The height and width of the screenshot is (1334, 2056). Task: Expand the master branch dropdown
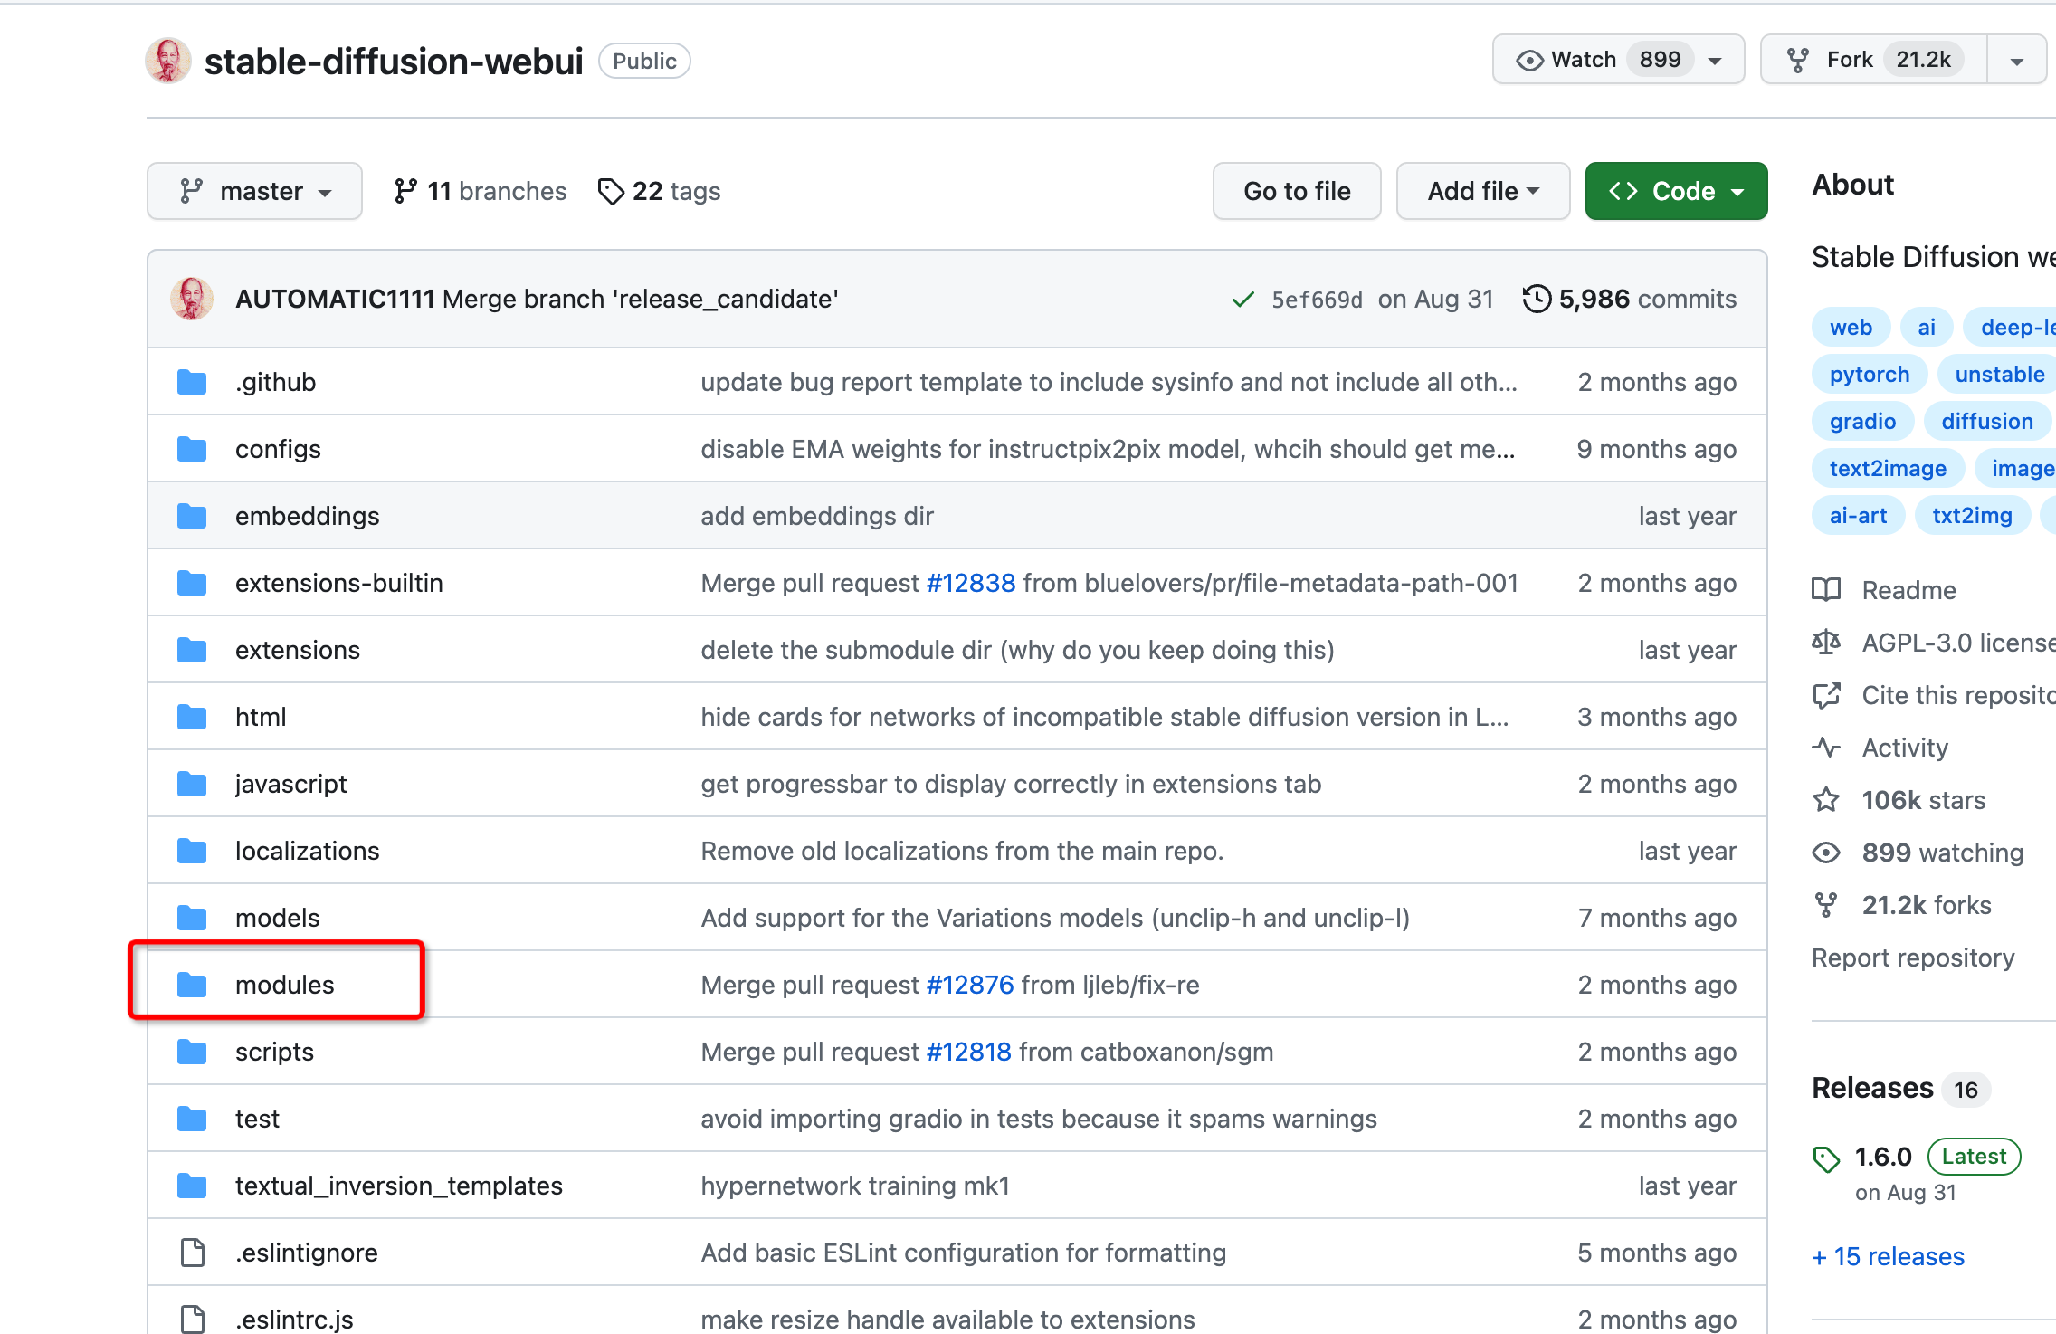(254, 191)
